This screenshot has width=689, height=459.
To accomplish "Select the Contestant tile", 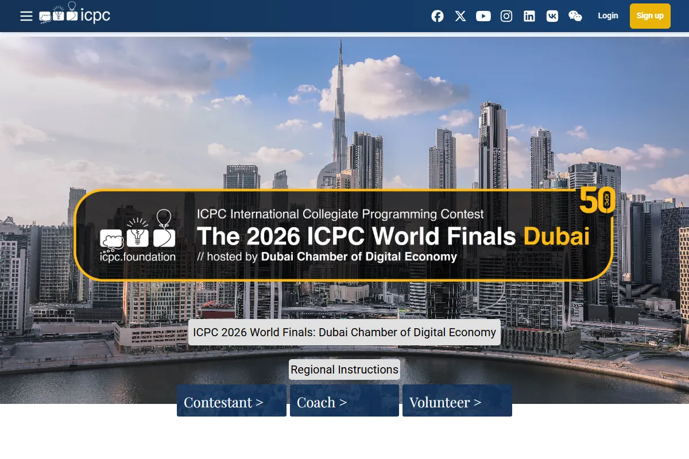I will pos(231,400).
